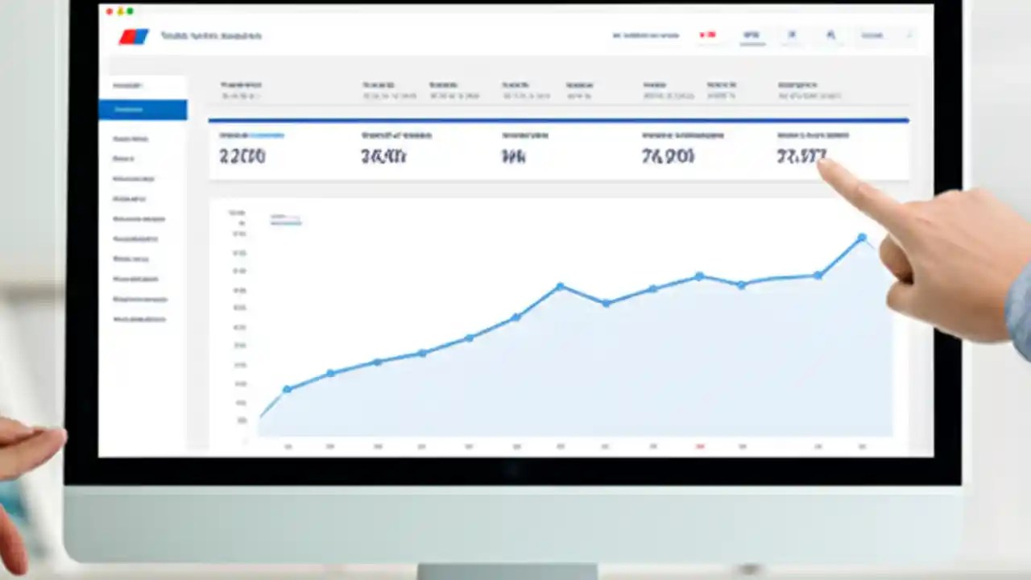Click the underlined text link left of the notification badge
Screen dimensions: 1031x580
click(x=645, y=35)
